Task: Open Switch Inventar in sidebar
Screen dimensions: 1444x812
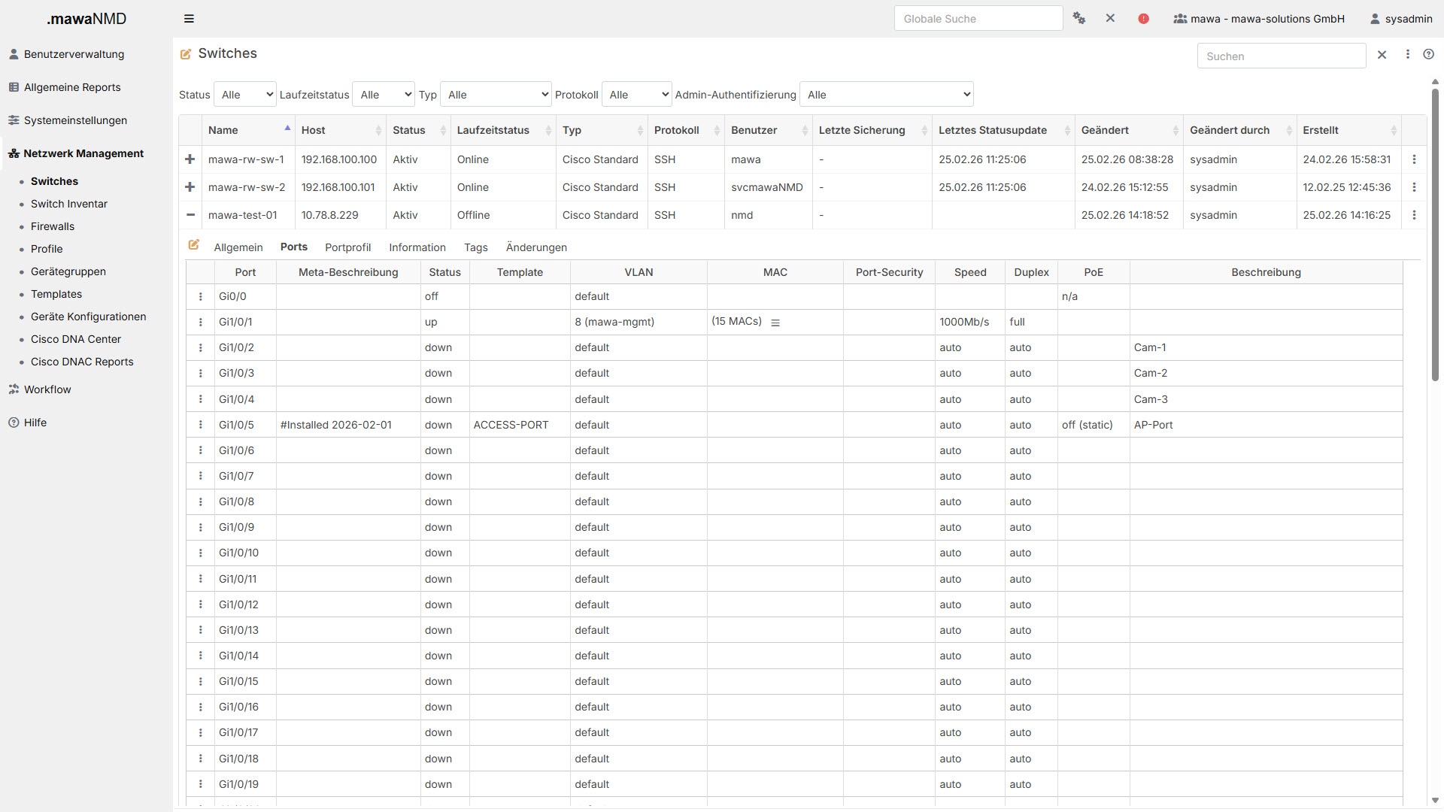Action: pyautogui.click(x=69, y=204)
